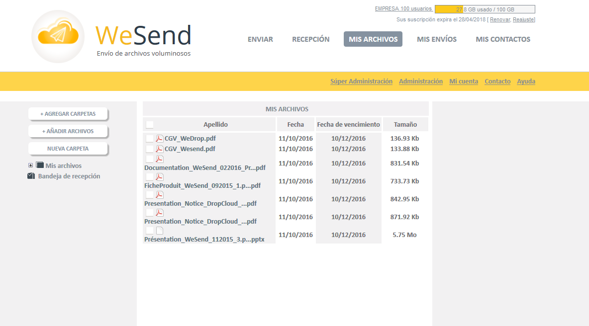Screen dimensions: 589x326
Task: Open the MIS ENVÍOS tab
Action: [437, 39]
